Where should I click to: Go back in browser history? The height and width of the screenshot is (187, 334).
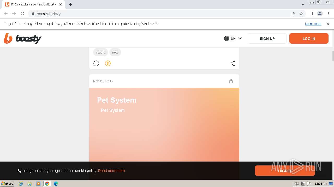6,14
